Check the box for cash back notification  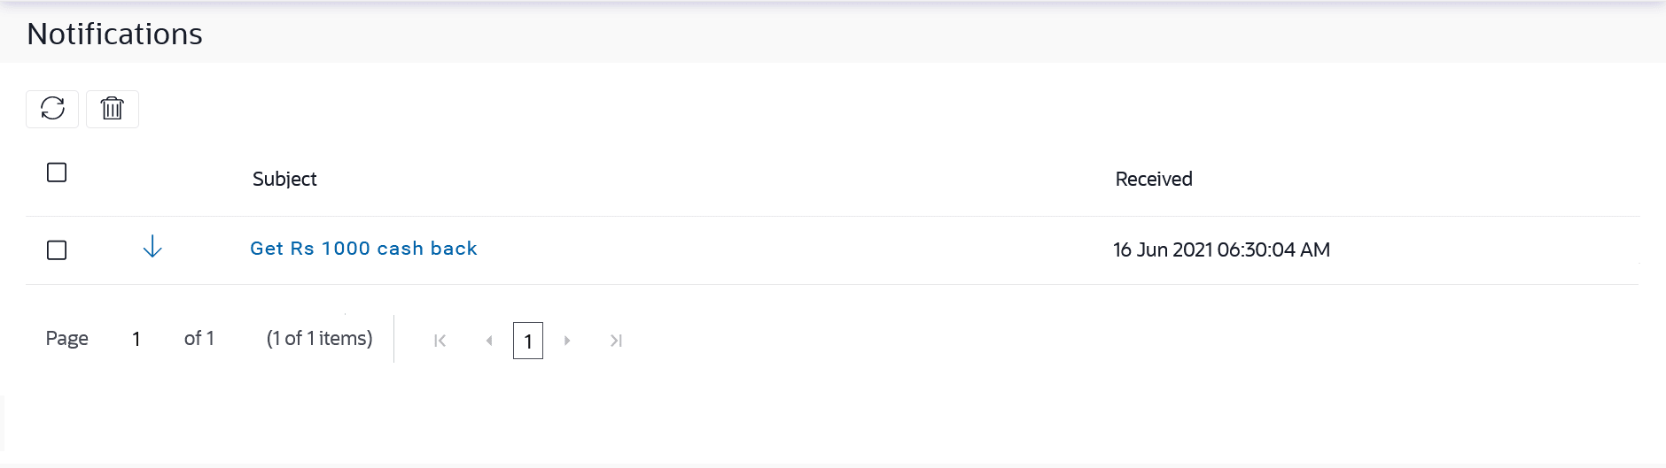57,250
